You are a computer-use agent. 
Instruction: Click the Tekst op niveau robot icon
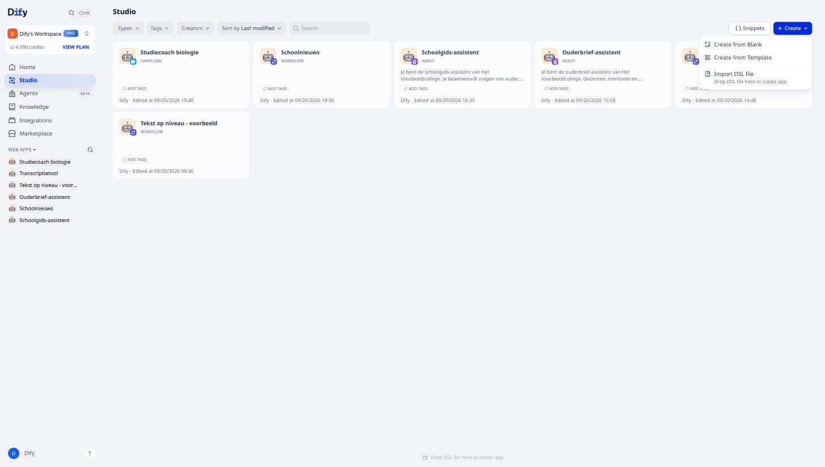[x=127, y=127]
